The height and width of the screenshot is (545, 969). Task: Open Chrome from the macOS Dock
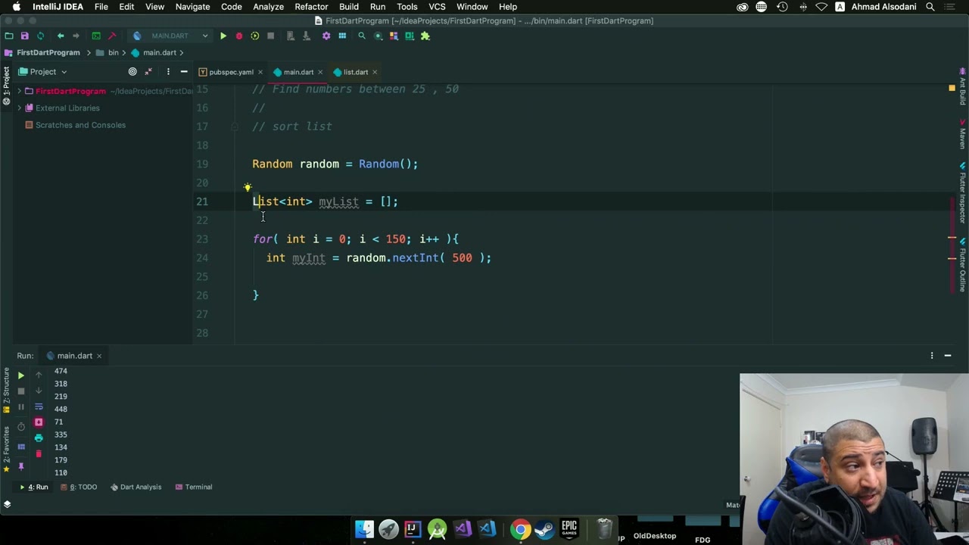point(519,529)
